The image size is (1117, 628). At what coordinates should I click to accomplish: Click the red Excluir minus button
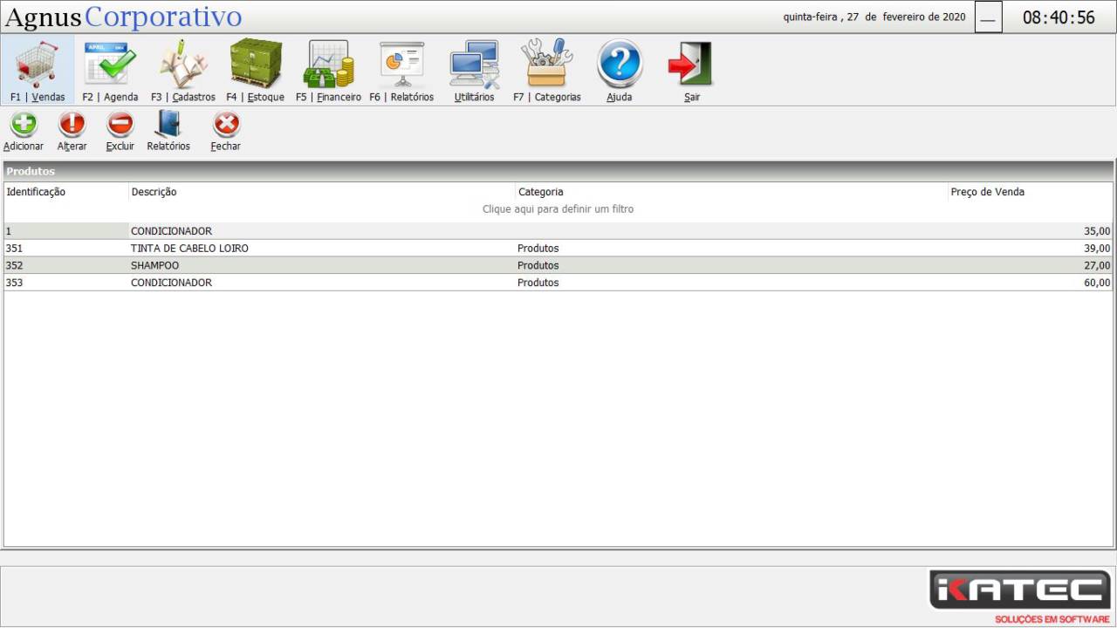coord(120,126)
